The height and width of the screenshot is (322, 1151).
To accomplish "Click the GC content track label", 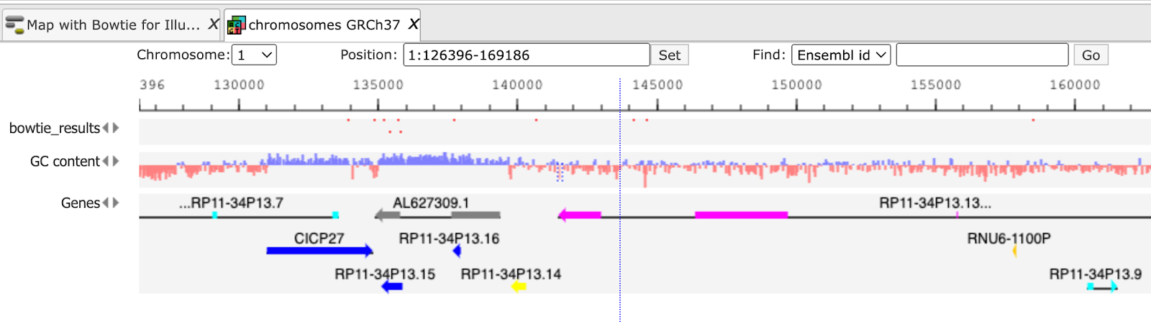I will pos(65,161).
